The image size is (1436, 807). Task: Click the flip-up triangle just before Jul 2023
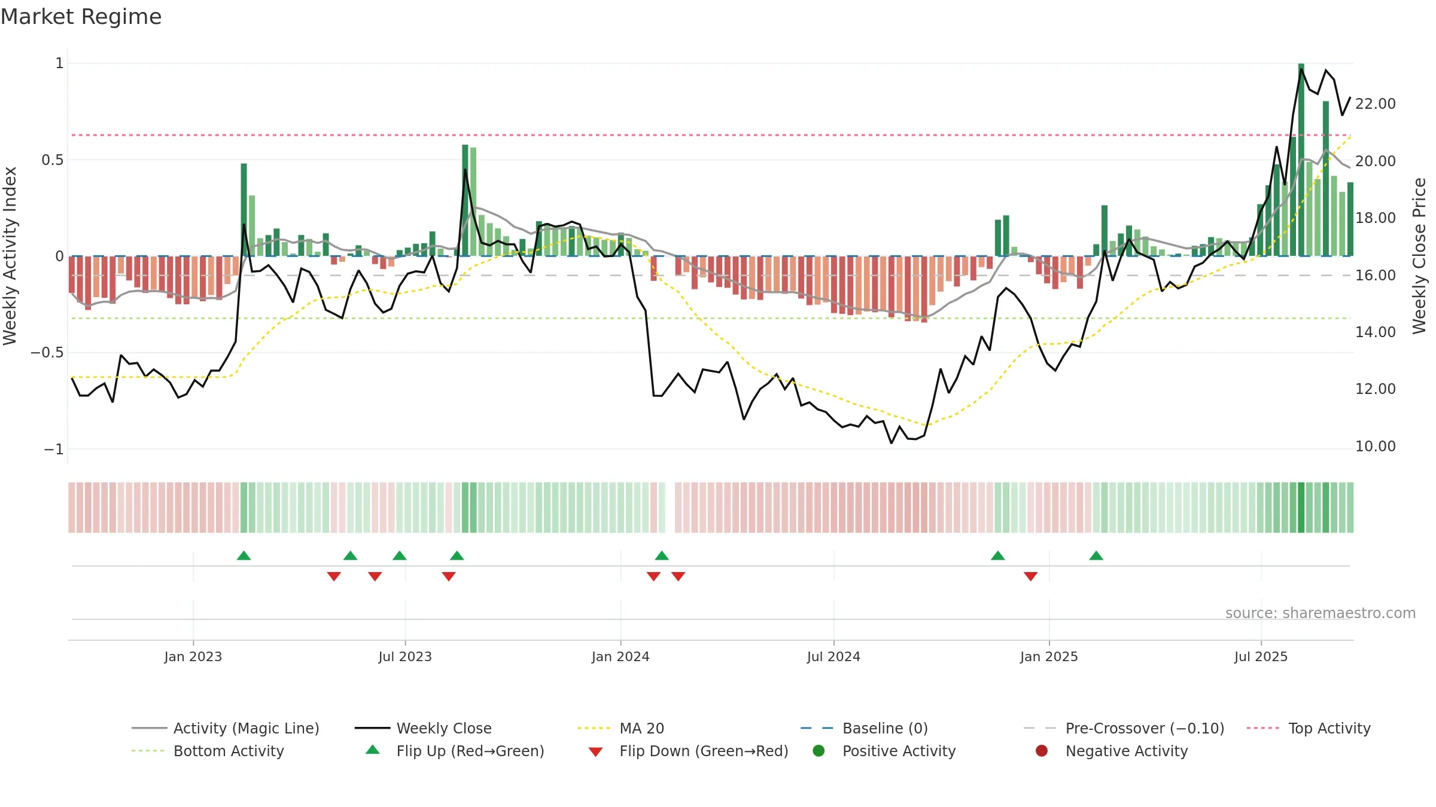point(400,556)
